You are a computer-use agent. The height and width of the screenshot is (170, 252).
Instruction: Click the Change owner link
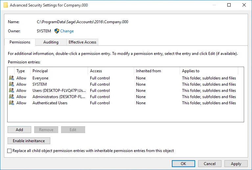tap(67, 31)
